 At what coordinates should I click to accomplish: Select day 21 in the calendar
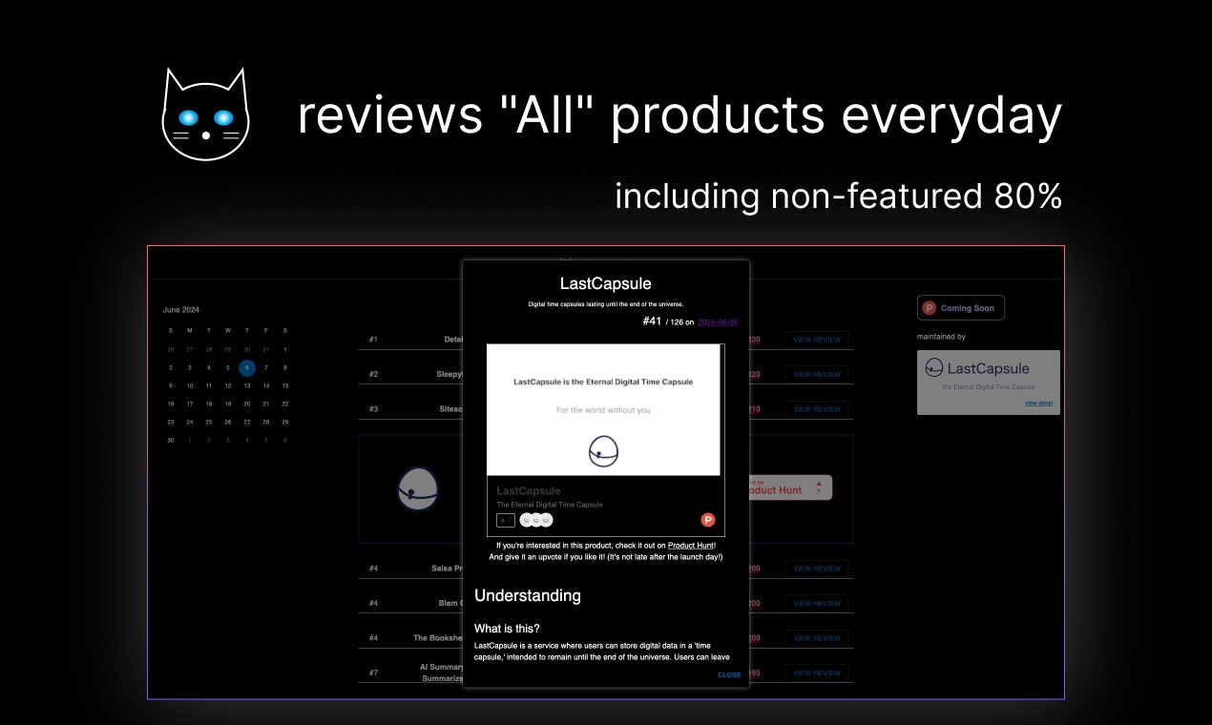click(266, 404)
